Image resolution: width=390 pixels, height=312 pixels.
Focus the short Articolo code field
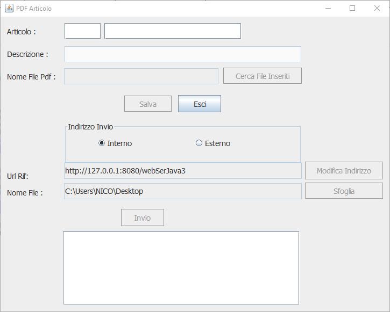(x=83, y=31)
